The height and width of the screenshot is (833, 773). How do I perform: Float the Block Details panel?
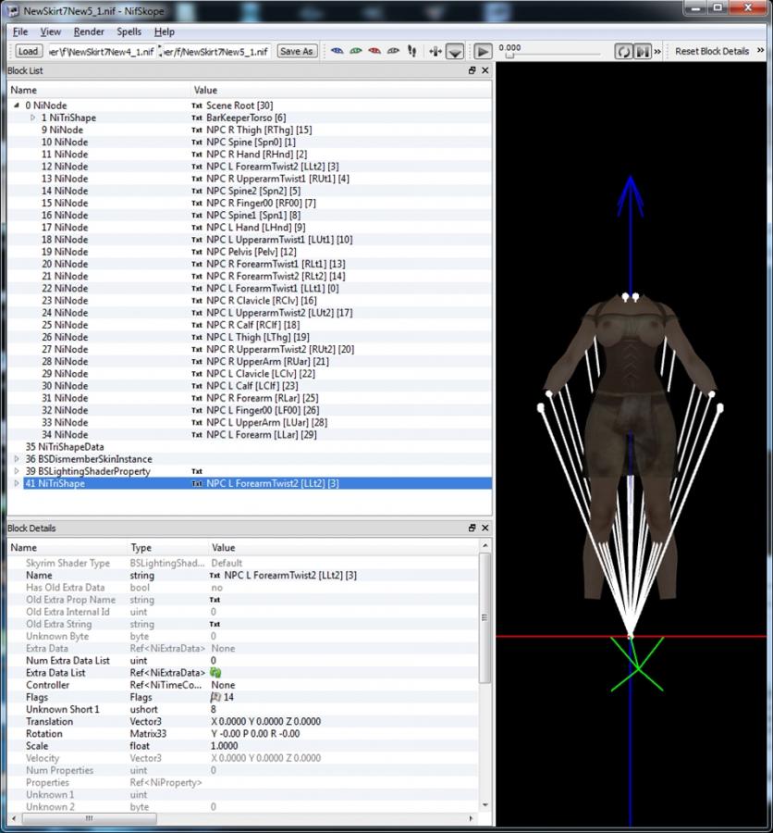[x=472, y=528]
